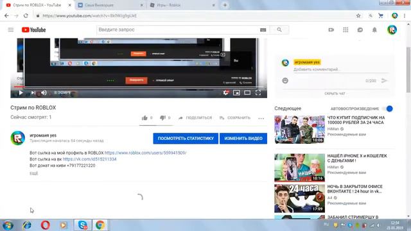Open the three-dot more actions menu
The image size is (411, 231).
tap(261, 118)
